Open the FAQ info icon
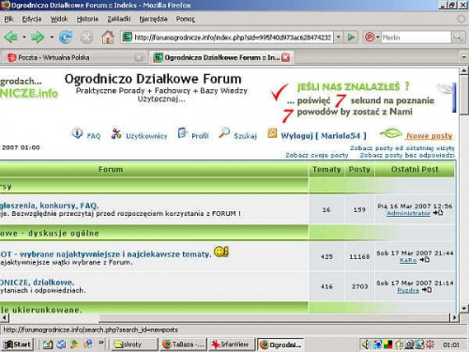This screenshot has height=352, width=469. click(77, 133)
